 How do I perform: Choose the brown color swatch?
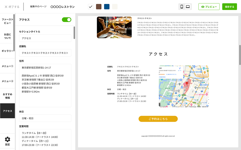click(99, 7)
